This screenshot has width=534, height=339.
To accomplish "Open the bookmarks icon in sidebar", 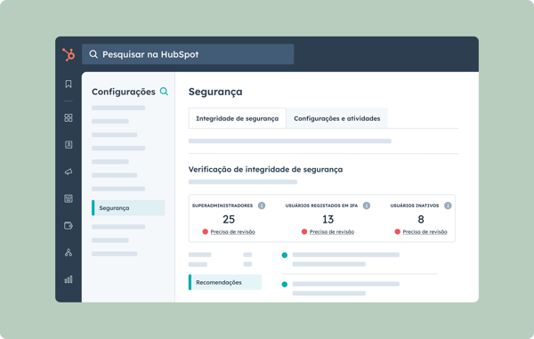I will pos(69,84).
